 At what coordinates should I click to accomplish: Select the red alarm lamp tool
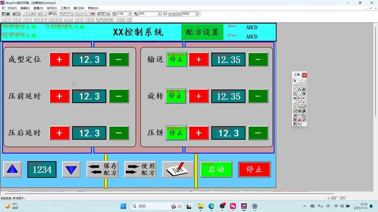[299, 120]
